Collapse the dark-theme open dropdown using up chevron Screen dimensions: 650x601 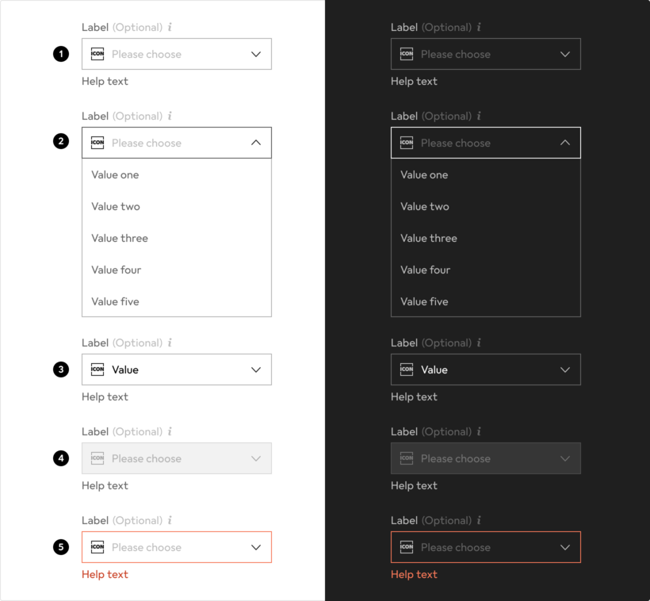(564, 143)
